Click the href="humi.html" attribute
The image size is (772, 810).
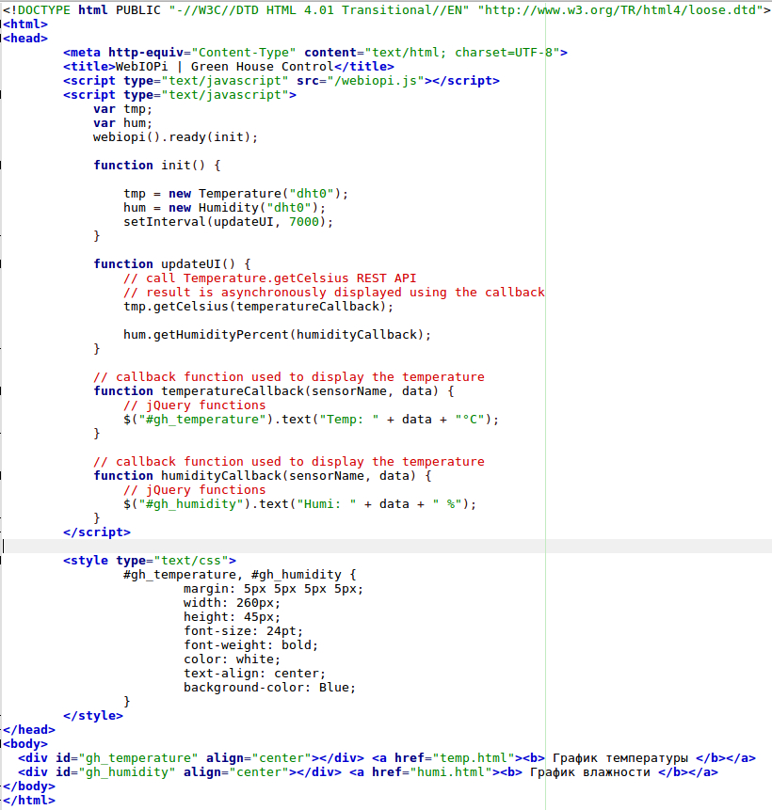click(x=432, y=772)
